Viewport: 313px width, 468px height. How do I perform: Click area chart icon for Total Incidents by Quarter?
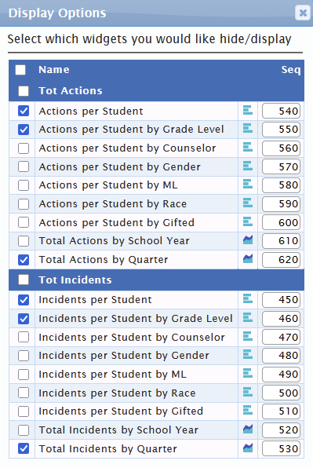tap(248, 448)
